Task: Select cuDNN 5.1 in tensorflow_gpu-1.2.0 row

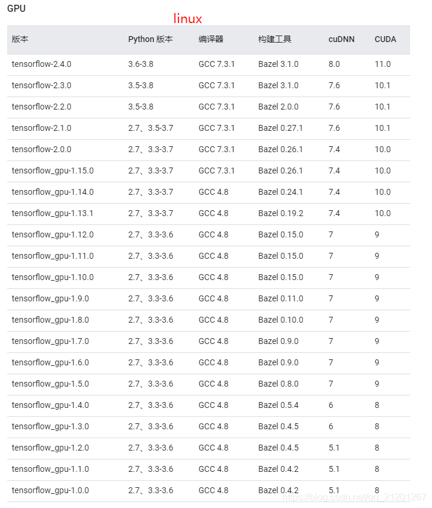Action: click(334, 448)
